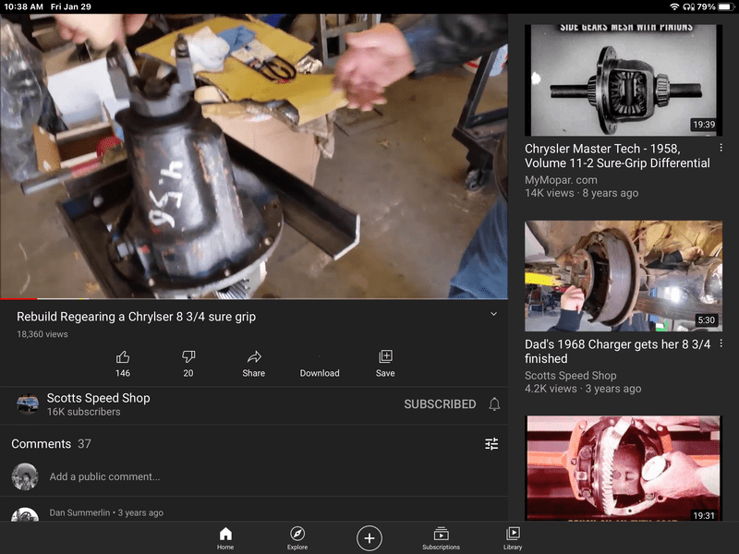Open the Subscriptions tab

[441, 538]
